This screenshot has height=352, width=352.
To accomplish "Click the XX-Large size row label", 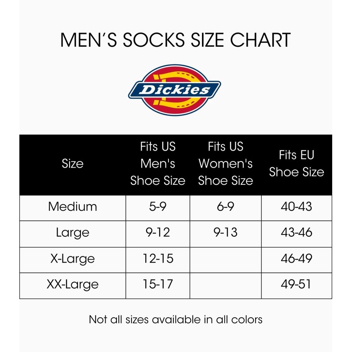I will click(x=73, y=284).
